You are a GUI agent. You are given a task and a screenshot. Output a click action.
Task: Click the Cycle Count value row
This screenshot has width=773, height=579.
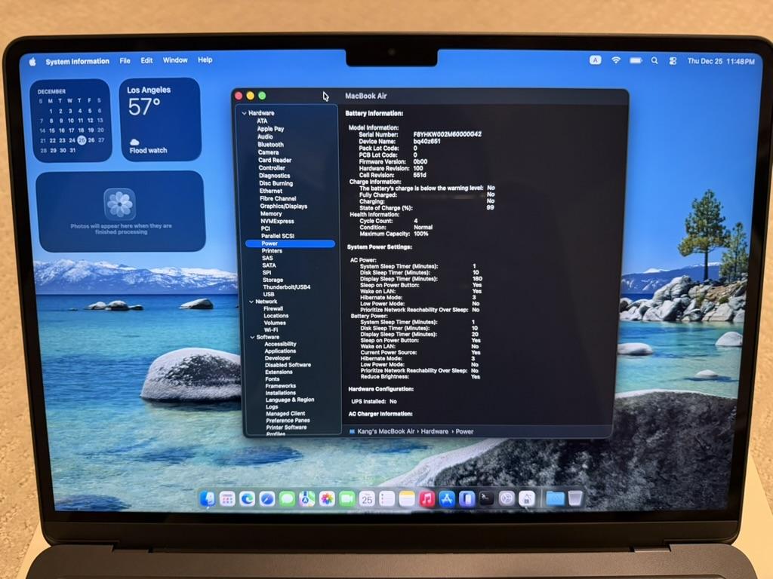click(388, 221)
